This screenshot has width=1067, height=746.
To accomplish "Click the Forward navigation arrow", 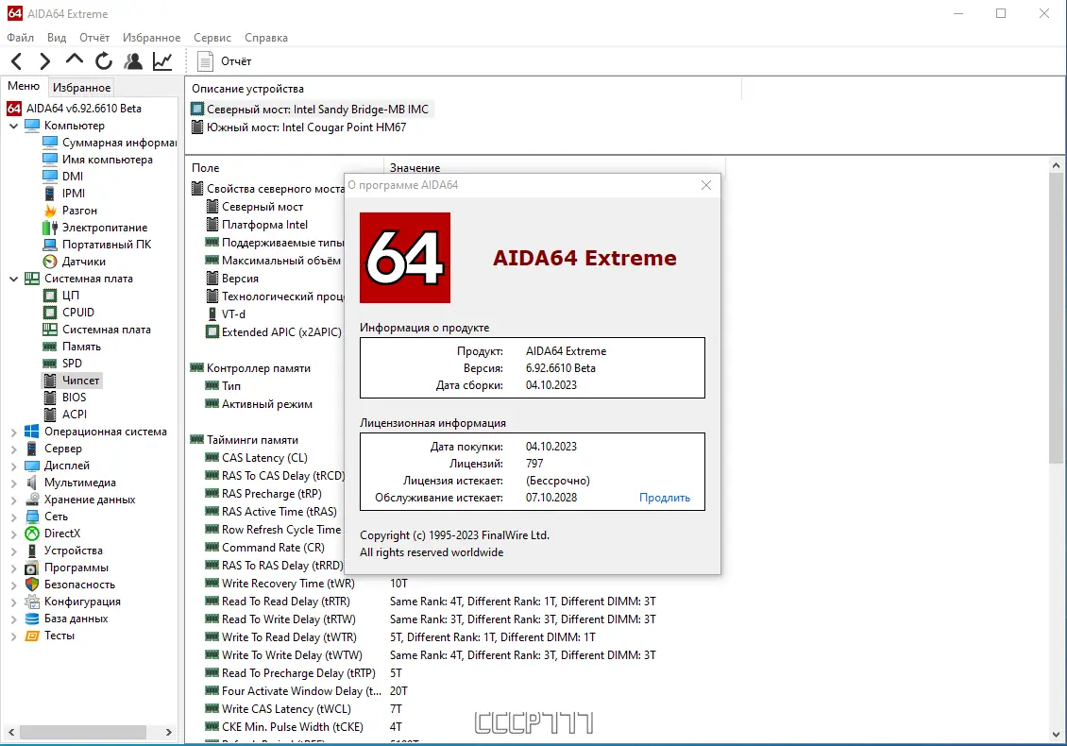I will click(45, 61).
